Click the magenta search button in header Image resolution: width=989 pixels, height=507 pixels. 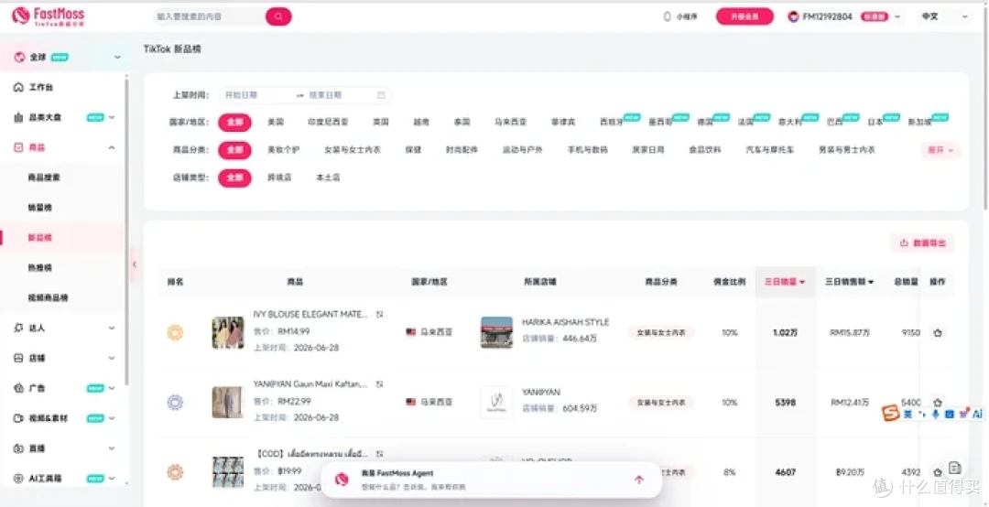pos(278,16)
